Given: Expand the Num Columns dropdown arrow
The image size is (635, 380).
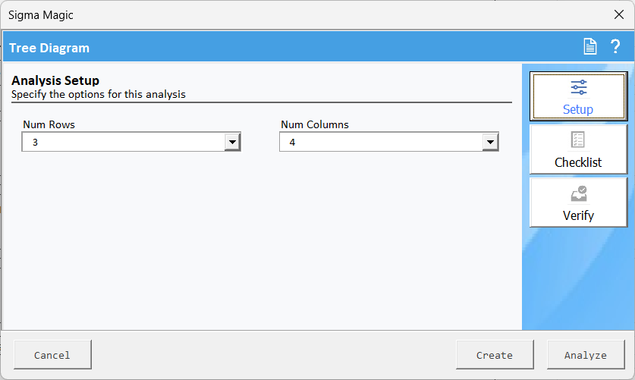Looking at the screenshot, I should pos(490,142).
